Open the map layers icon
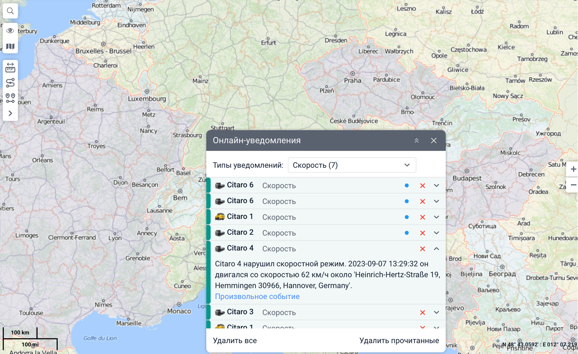The height and width of the screenshot is (354, 578). pyautogui.click(x=10, y=46)
